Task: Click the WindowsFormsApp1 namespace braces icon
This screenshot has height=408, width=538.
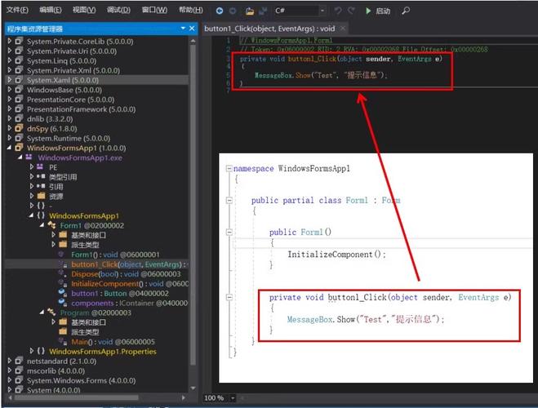Action: pos(41,215)
